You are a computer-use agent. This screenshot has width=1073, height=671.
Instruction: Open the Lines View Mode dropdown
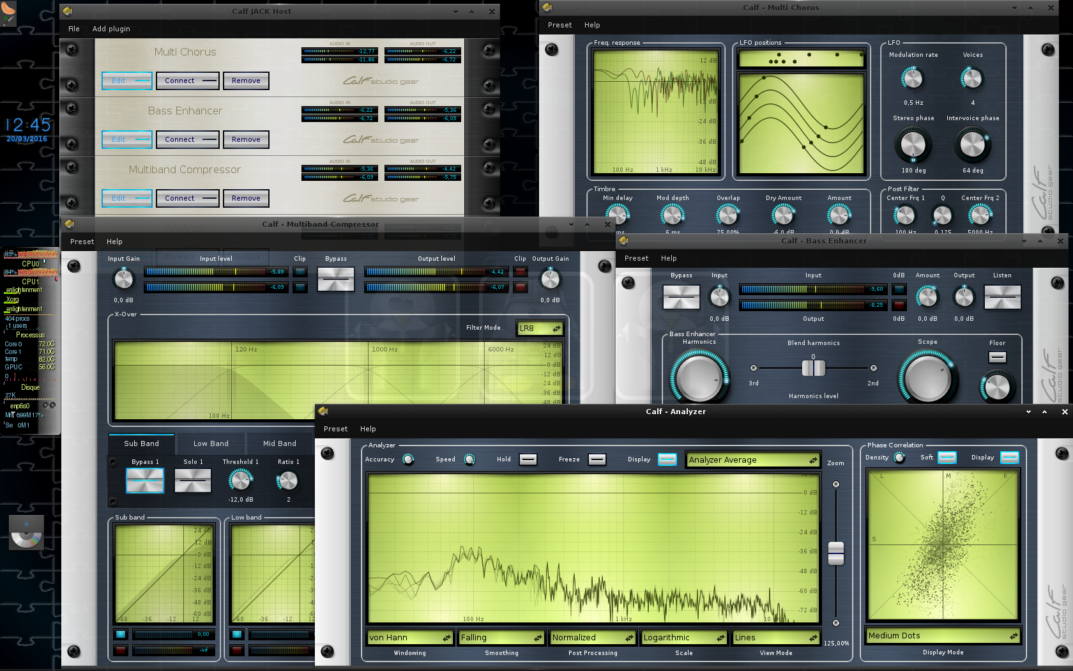pos(776,638)
